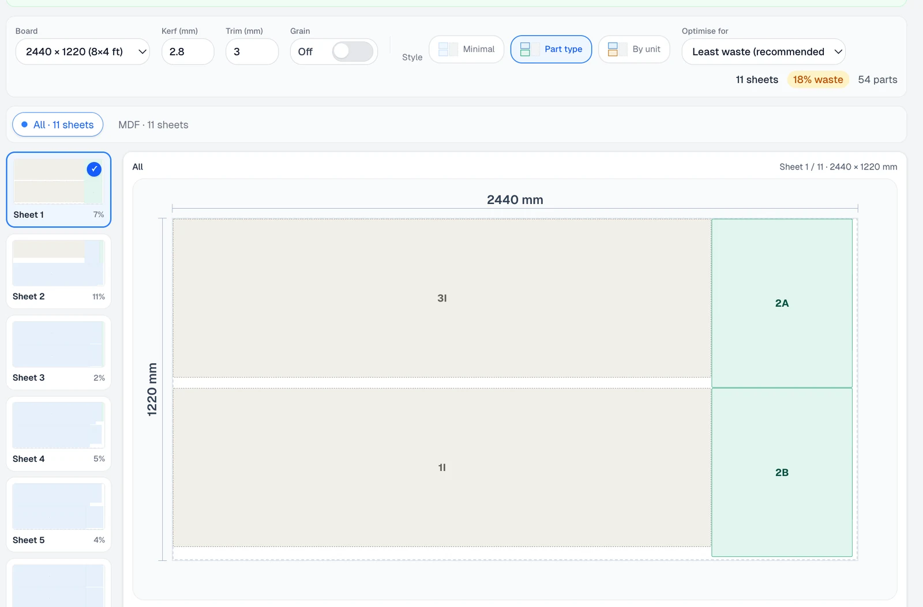
Task: Expand the Optimise for dropdown
Action: pyautogui.click(x=763, y=51)
